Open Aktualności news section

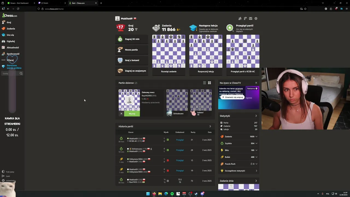point(10,48)
